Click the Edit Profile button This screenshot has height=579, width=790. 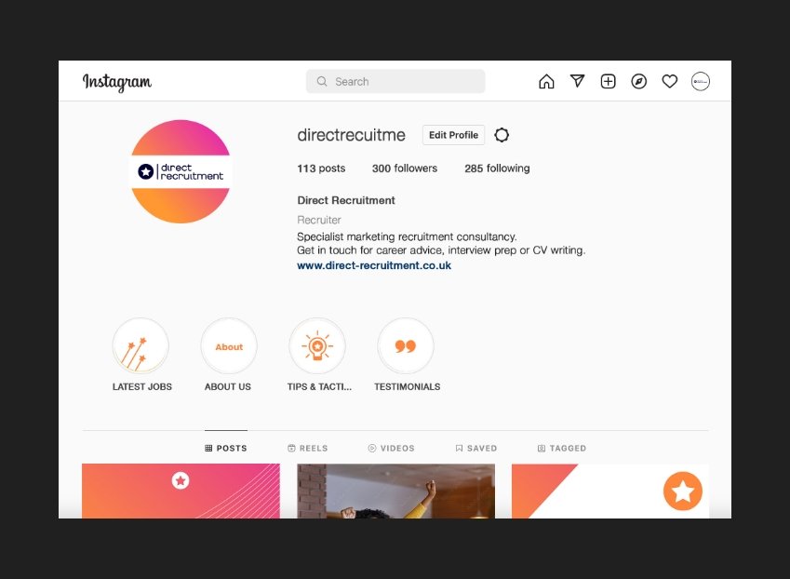(453, 135)
